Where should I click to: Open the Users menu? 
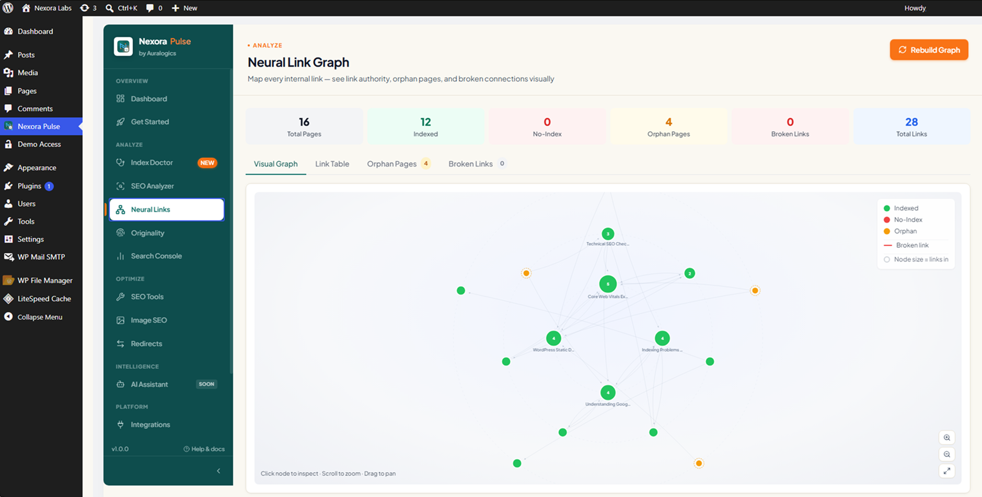tap(41, 204)
